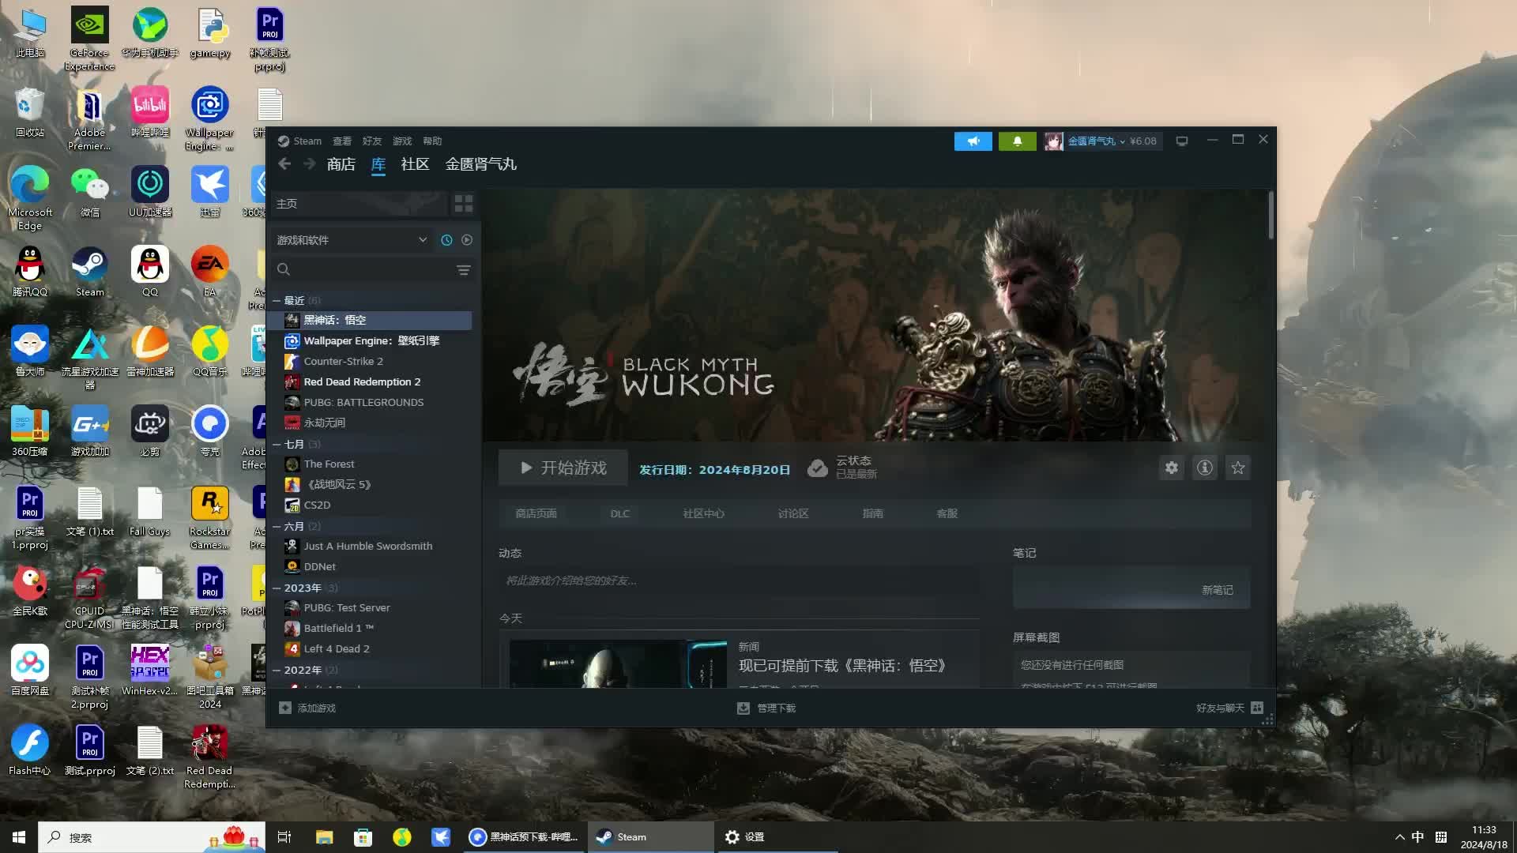Viewport: 1517px width, 853px height.
Task: Go to the 商店 tab
Action: click(341, 163)
